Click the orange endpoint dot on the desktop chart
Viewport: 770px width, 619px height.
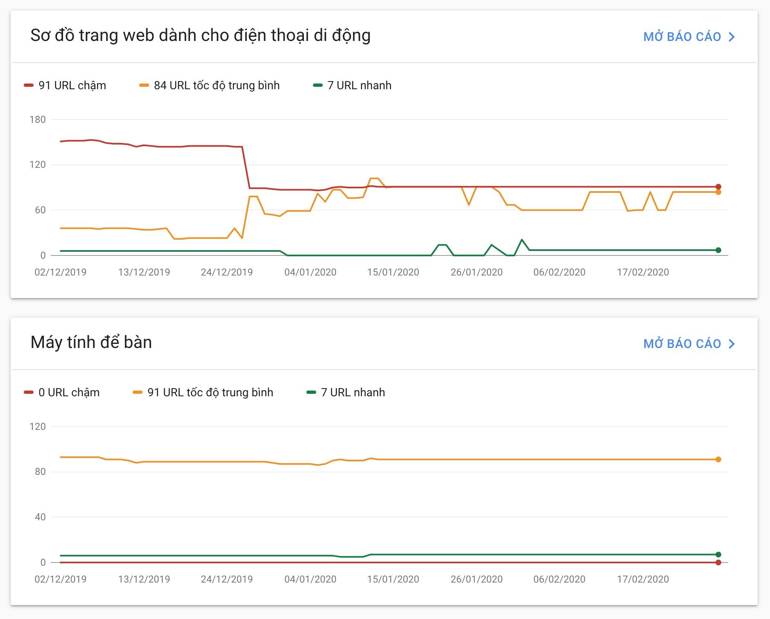[718, 459]
